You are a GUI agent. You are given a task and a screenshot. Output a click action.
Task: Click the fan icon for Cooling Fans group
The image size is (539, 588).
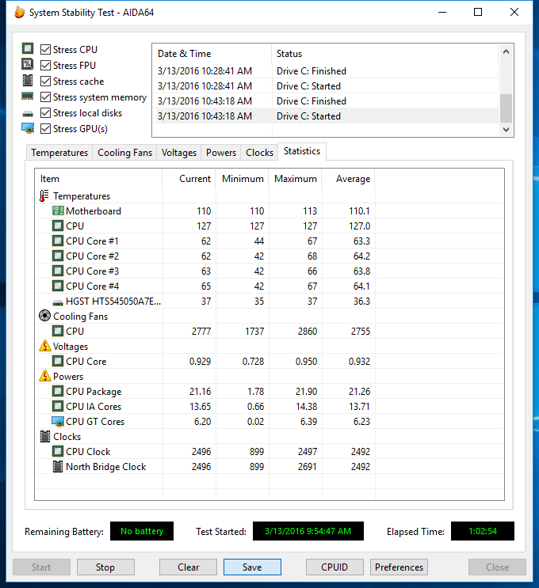44,316
